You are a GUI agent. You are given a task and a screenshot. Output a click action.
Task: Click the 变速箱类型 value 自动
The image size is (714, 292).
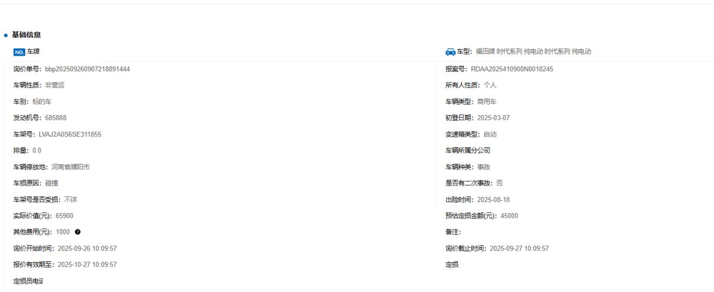(490, 134)
